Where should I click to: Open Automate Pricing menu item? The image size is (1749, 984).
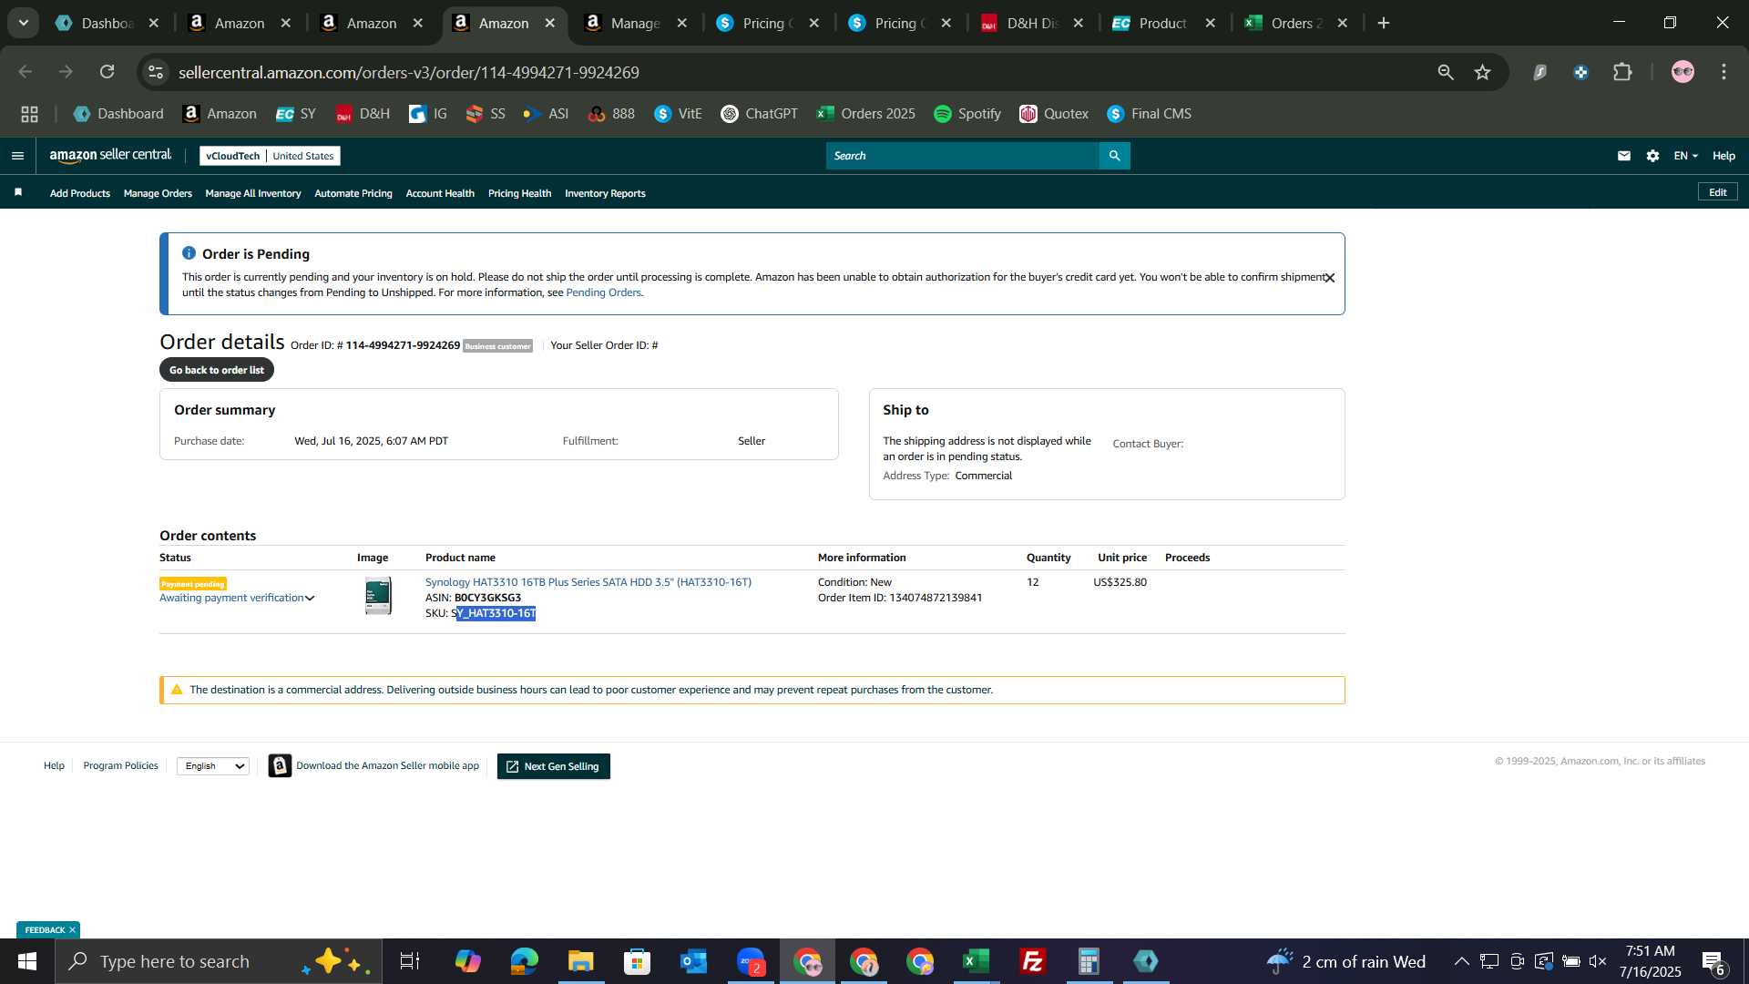[x=353, y=193]
